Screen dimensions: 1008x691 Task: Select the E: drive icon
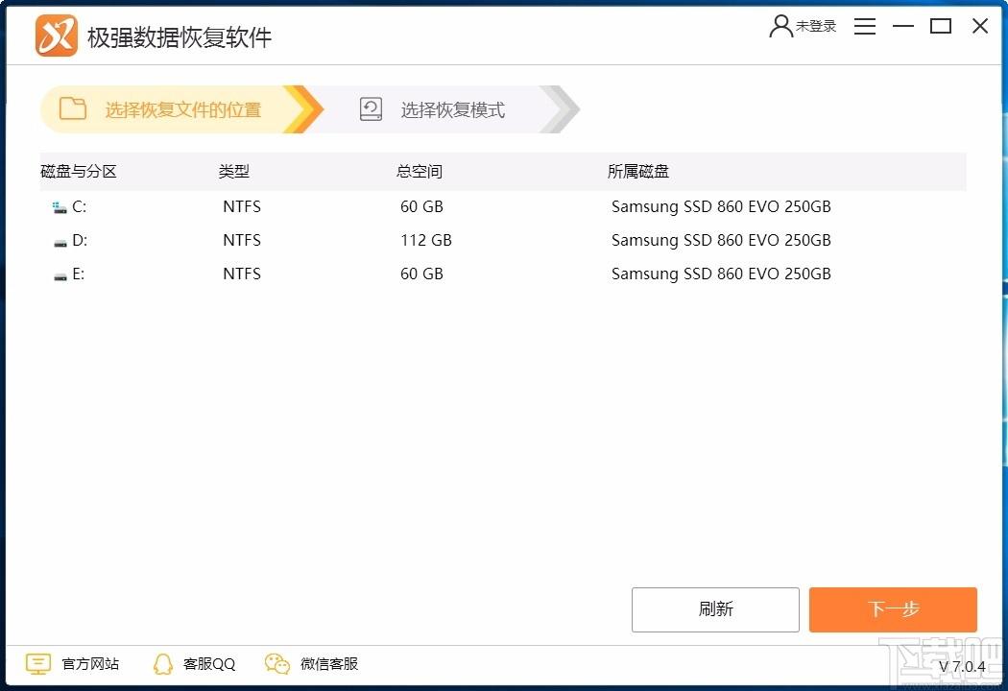tap(60, 275)
